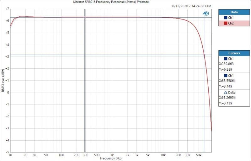Select the Delta Y:+3.139 value

pyautogui.click(x=225, y=103)
